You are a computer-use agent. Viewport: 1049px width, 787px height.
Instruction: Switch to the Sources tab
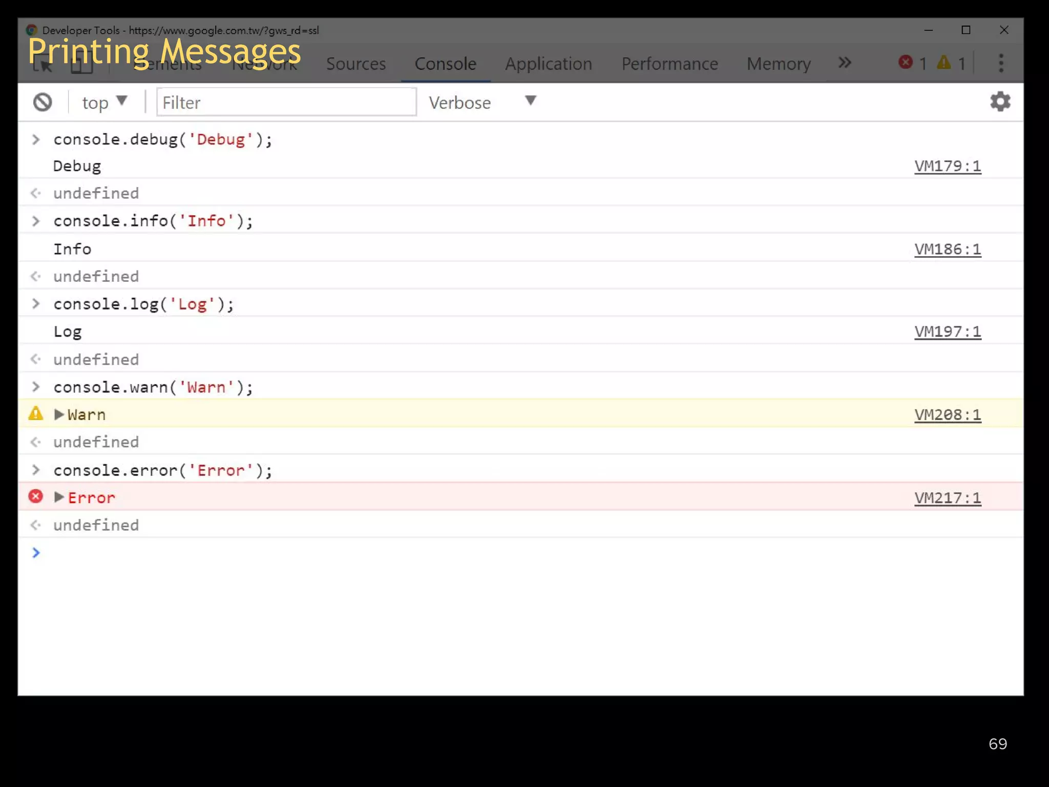coord(356,64)
